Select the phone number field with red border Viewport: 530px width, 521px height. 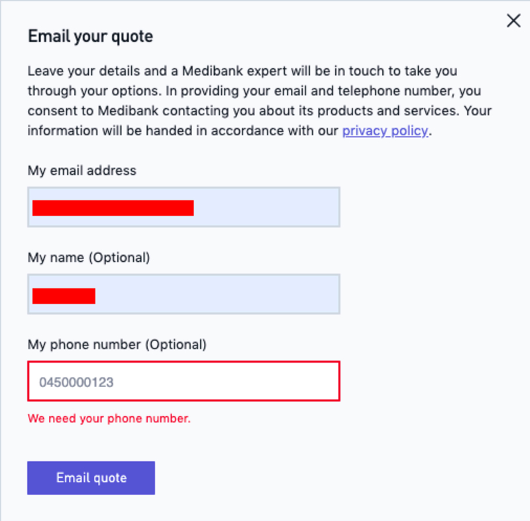coord(184,381)
